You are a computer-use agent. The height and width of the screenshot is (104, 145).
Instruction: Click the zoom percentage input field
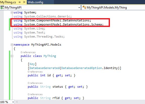tap(6, 102)
